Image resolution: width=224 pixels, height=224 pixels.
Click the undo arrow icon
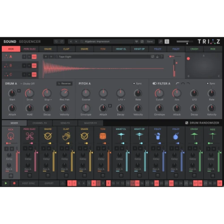pos(56,42)
